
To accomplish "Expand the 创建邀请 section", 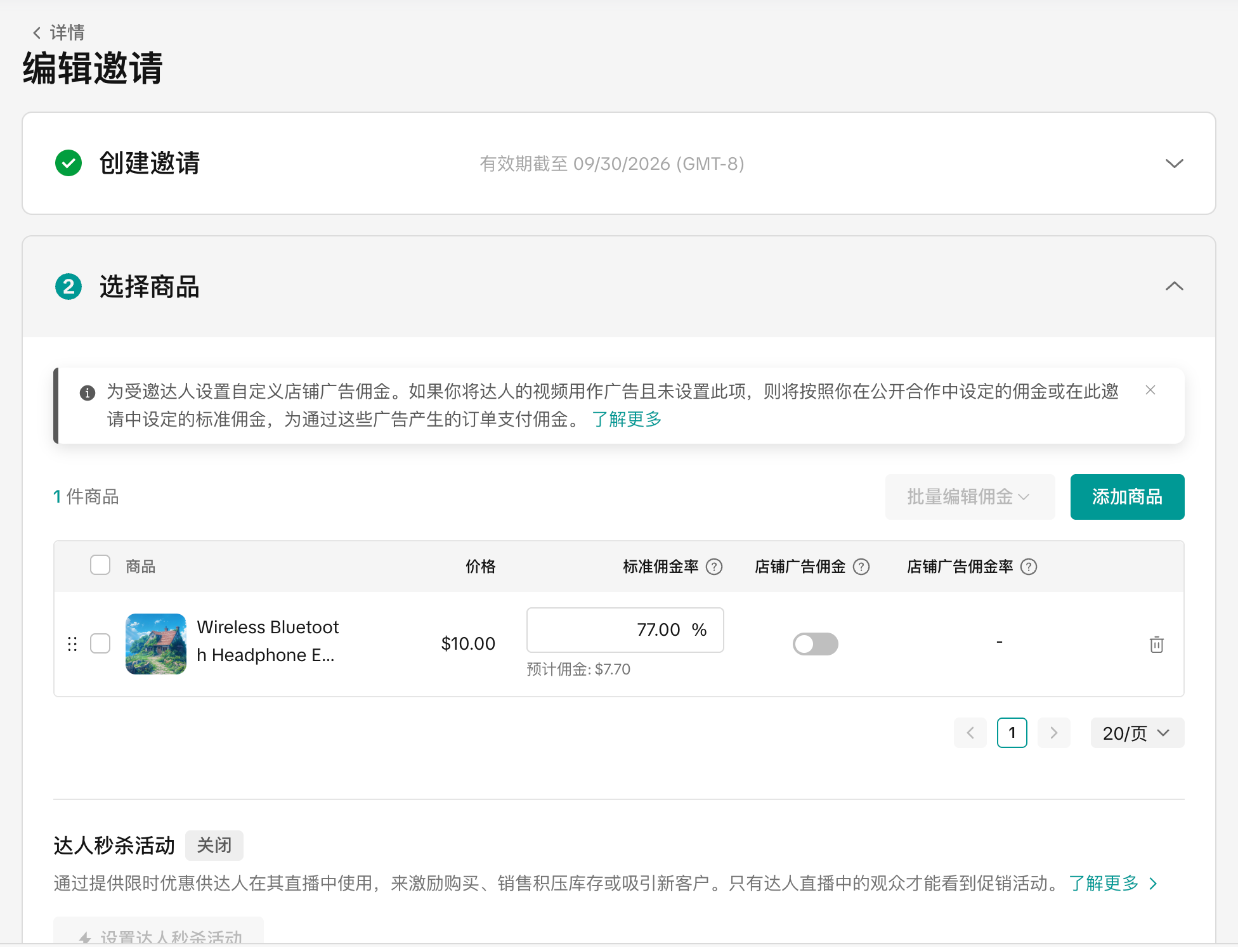I will tap(1174, 164).
